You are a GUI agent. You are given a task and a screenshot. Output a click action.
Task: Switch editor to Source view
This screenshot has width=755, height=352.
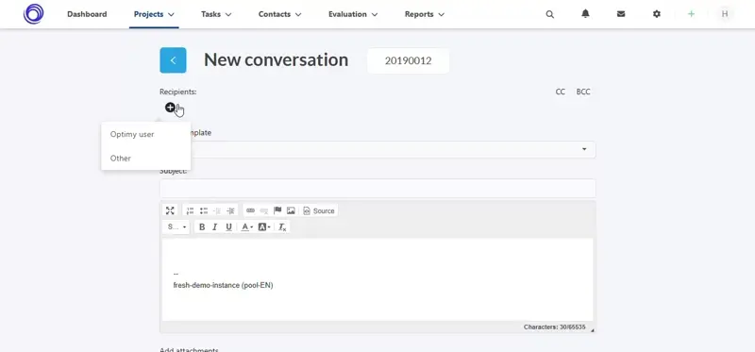(319, 210)
